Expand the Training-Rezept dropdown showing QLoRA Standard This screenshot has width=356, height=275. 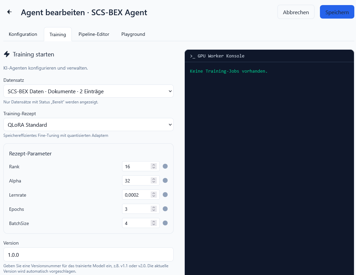88,125
